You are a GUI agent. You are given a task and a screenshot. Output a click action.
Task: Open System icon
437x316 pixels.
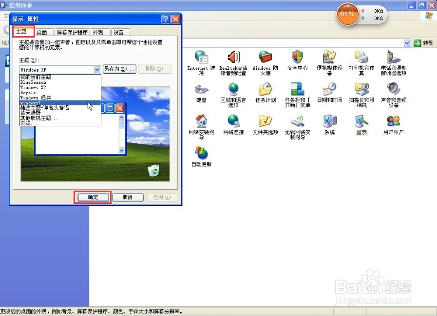pos(329,121)
